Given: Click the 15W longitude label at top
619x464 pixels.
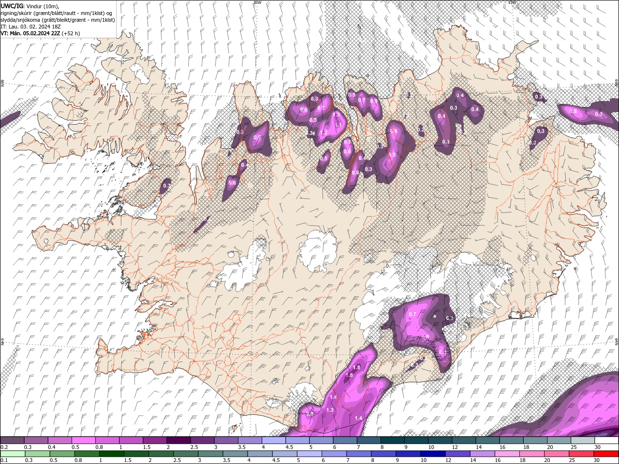Looking at the screenshot, I should [x=512, y=2].
